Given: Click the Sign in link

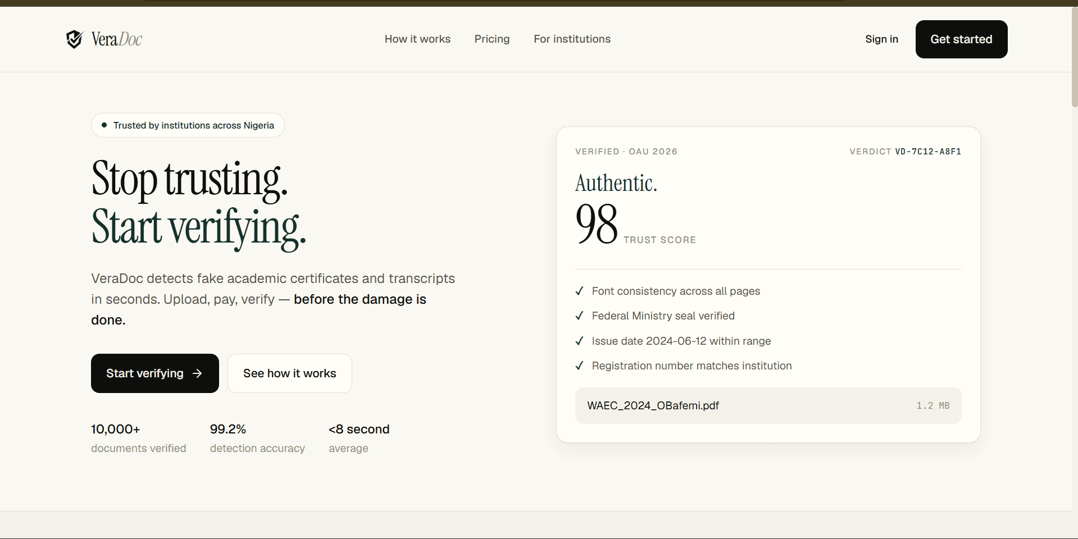Looking at the screenshot, I should (x=881, y=39).
